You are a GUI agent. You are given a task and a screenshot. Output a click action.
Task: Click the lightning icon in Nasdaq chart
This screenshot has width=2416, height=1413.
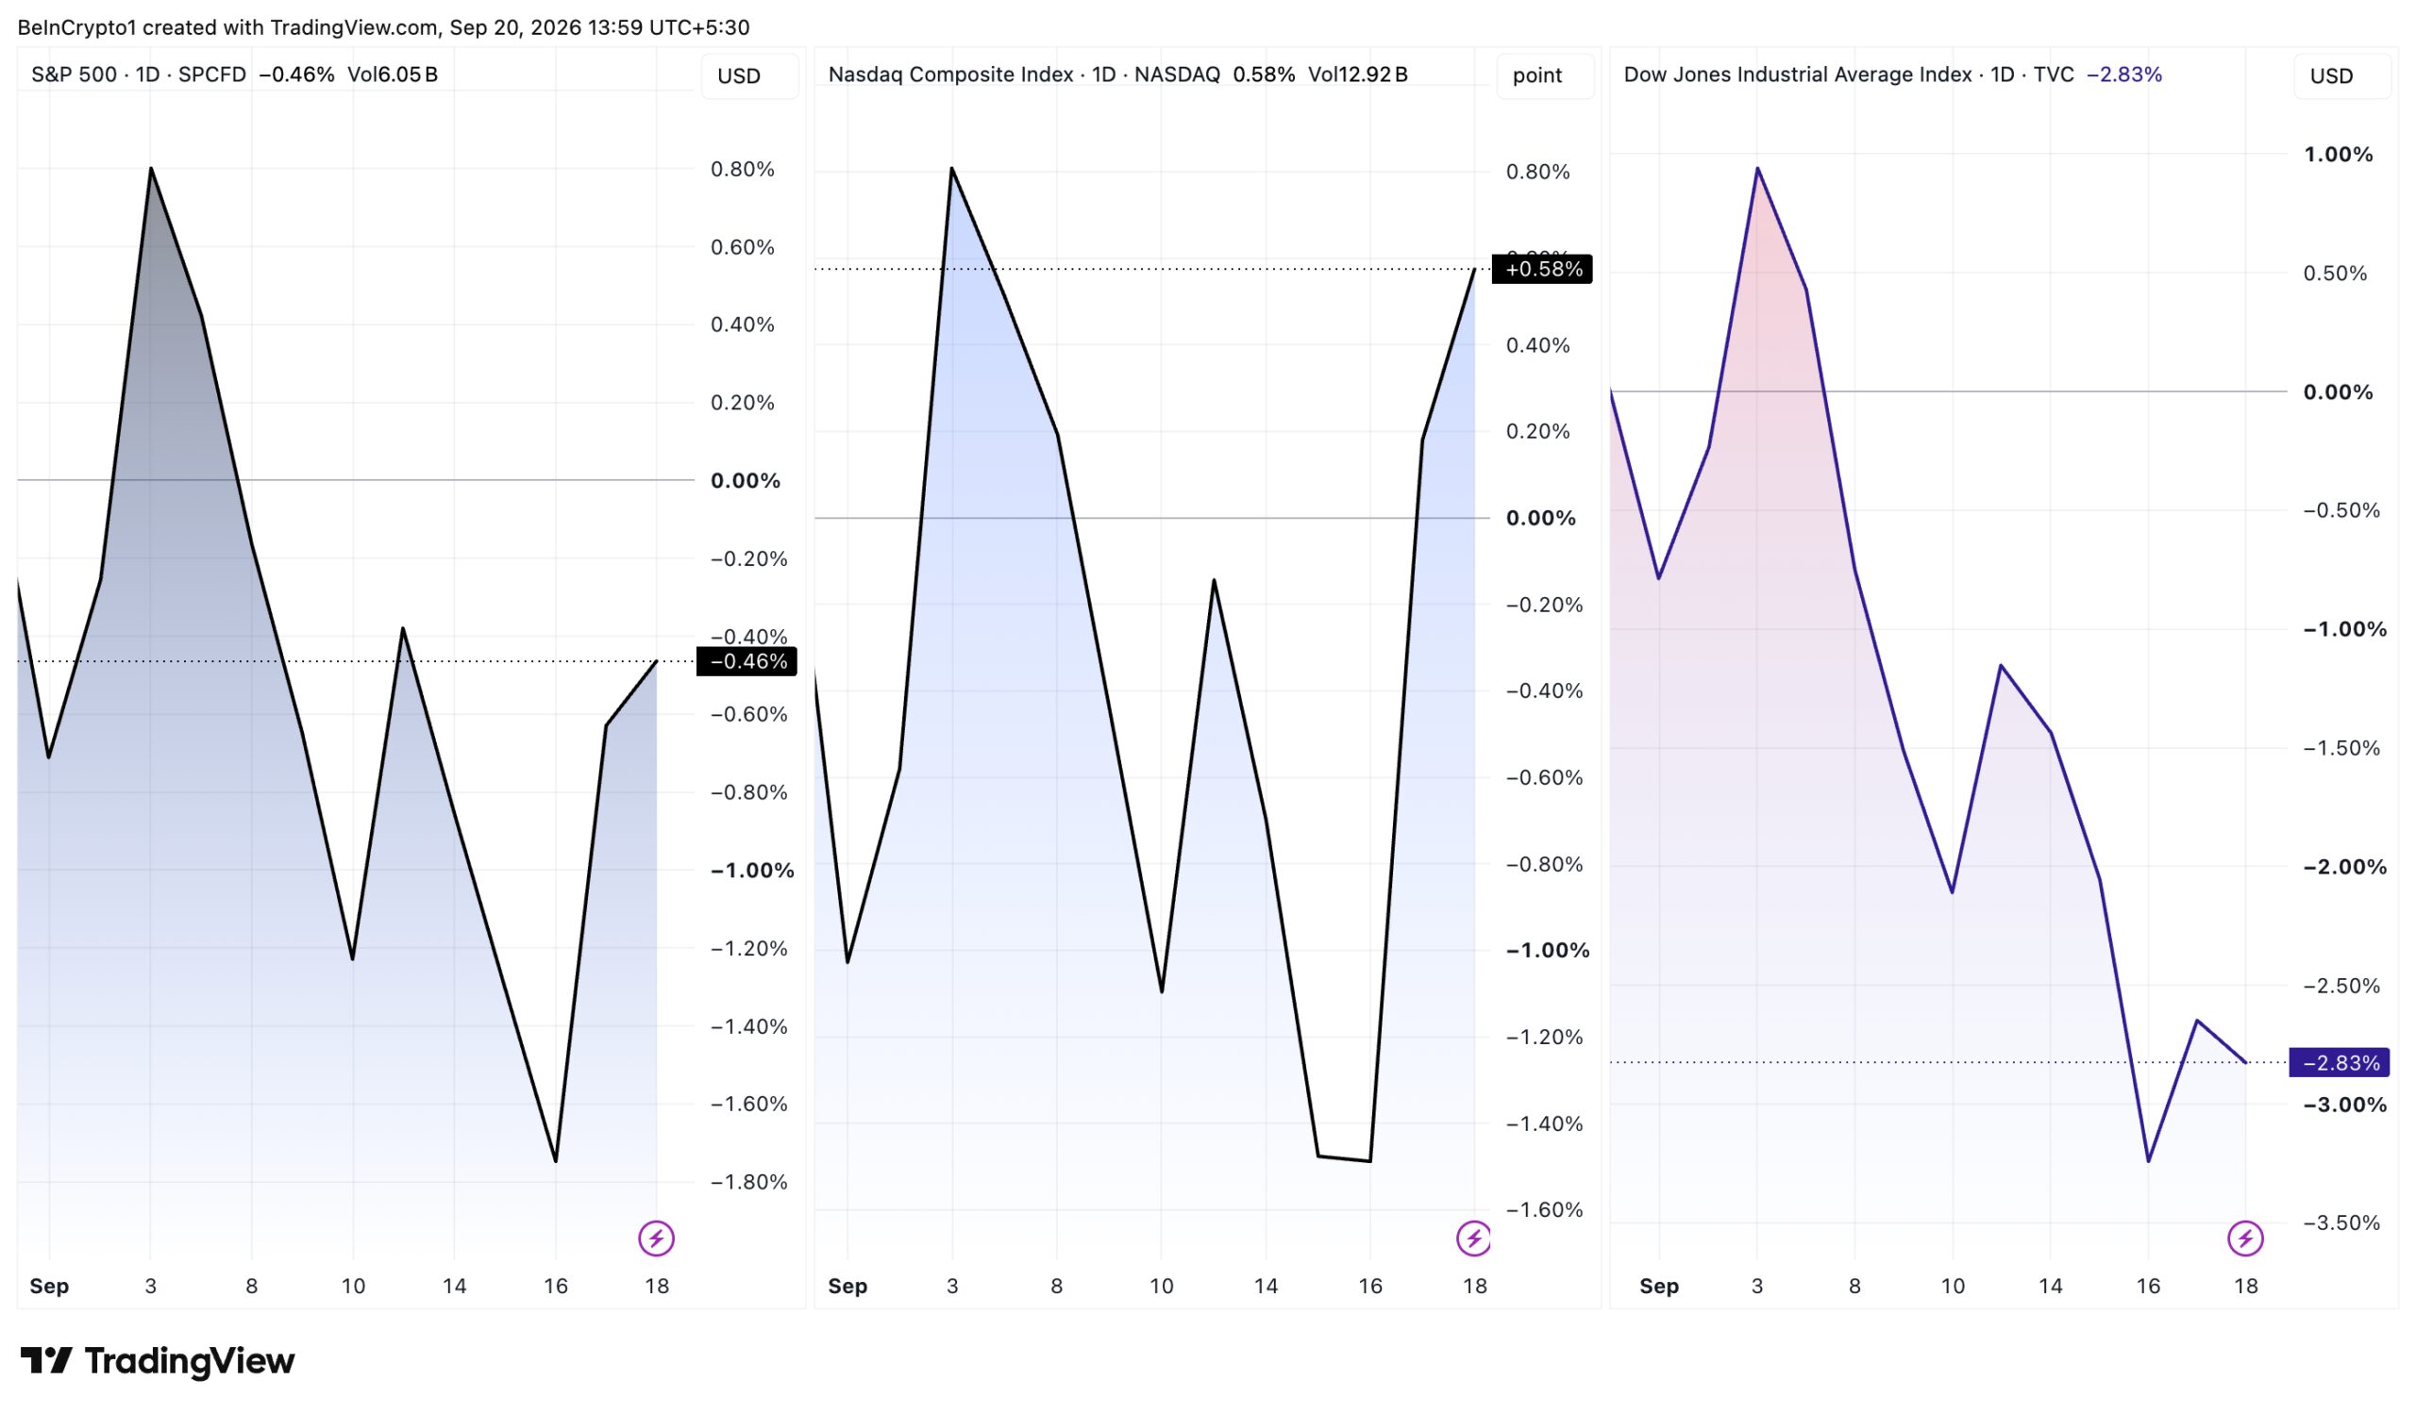click(x=1473, y=1238)
